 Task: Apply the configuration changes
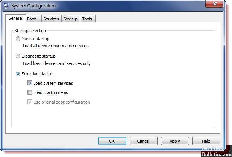175,141
